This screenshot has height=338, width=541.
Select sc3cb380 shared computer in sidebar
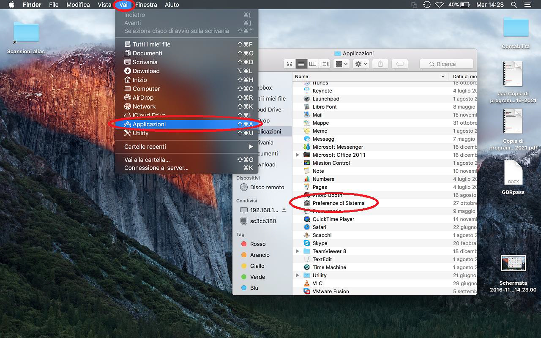point(262,221)
